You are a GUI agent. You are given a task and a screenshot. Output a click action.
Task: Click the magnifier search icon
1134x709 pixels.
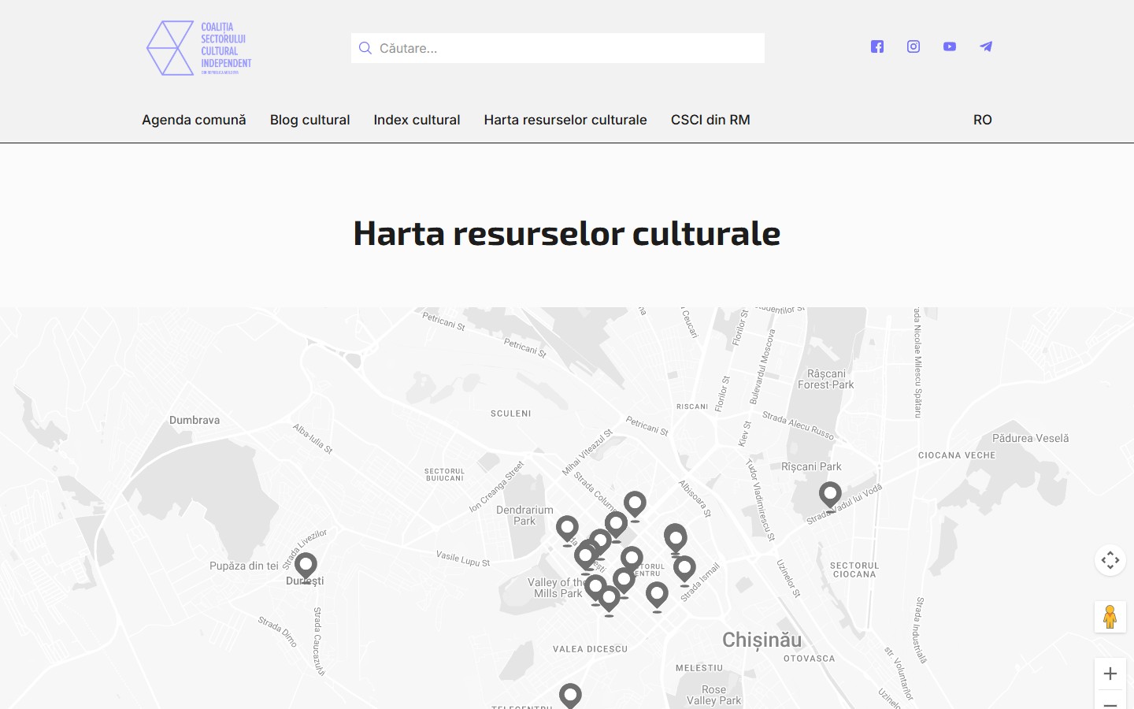click(365, 48)
